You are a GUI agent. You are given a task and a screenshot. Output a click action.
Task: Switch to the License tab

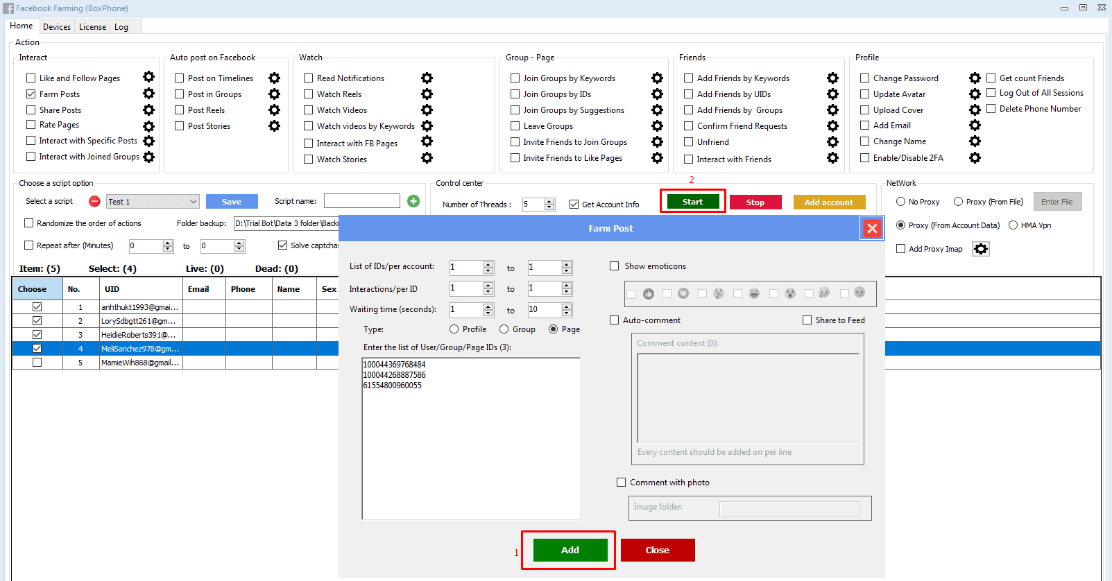click(92, 26)
